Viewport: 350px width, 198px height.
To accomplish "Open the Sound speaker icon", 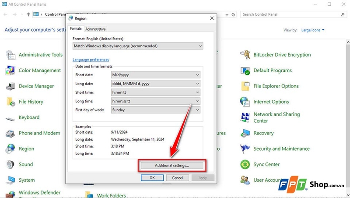I will click(10, 164).
